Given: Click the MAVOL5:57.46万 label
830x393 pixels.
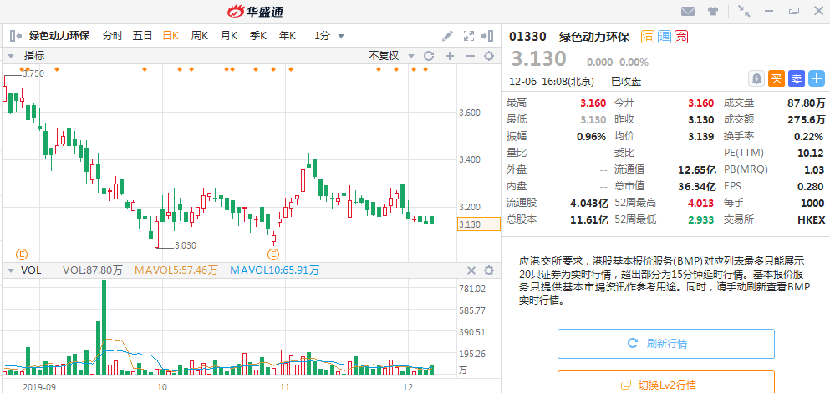Looking at the screenshot, I should coord(176,270).
